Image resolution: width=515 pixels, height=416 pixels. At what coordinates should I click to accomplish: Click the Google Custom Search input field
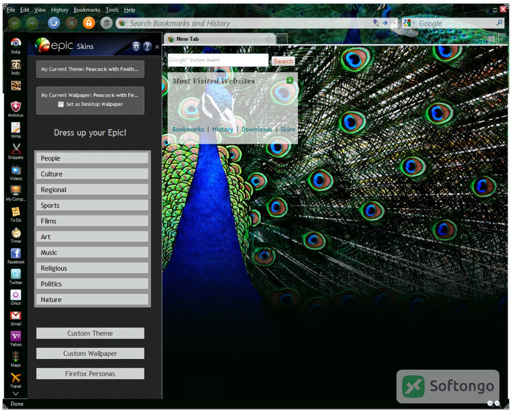(x=218, y=60)
